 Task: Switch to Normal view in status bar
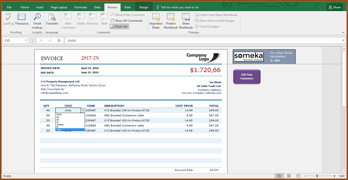[279, 176]
